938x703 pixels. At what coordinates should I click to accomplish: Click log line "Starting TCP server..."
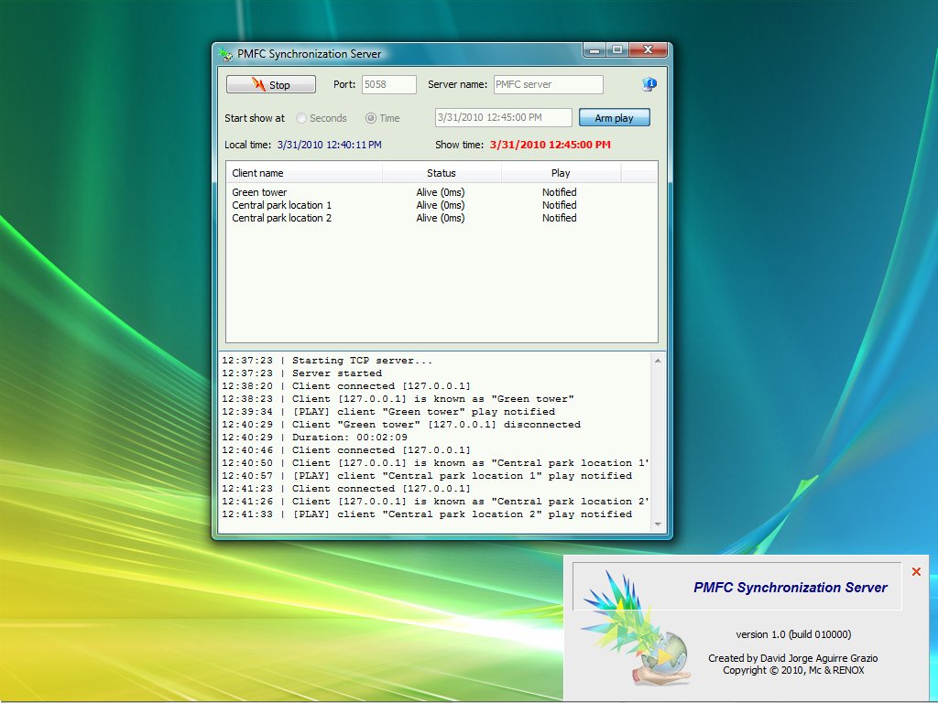[327, 361]
